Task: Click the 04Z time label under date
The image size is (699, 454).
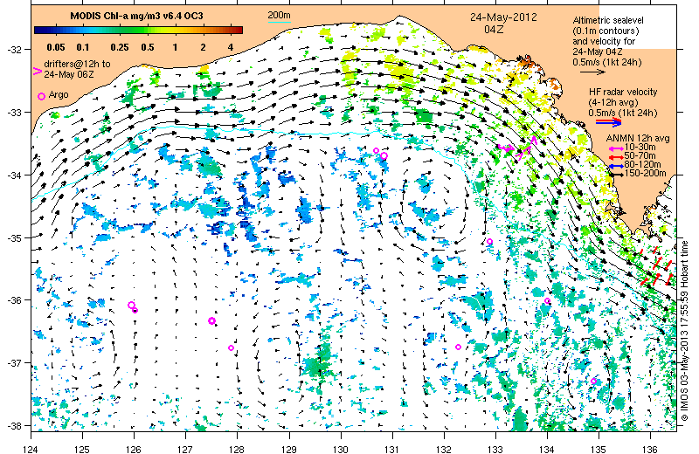Action: click(494, 29)
